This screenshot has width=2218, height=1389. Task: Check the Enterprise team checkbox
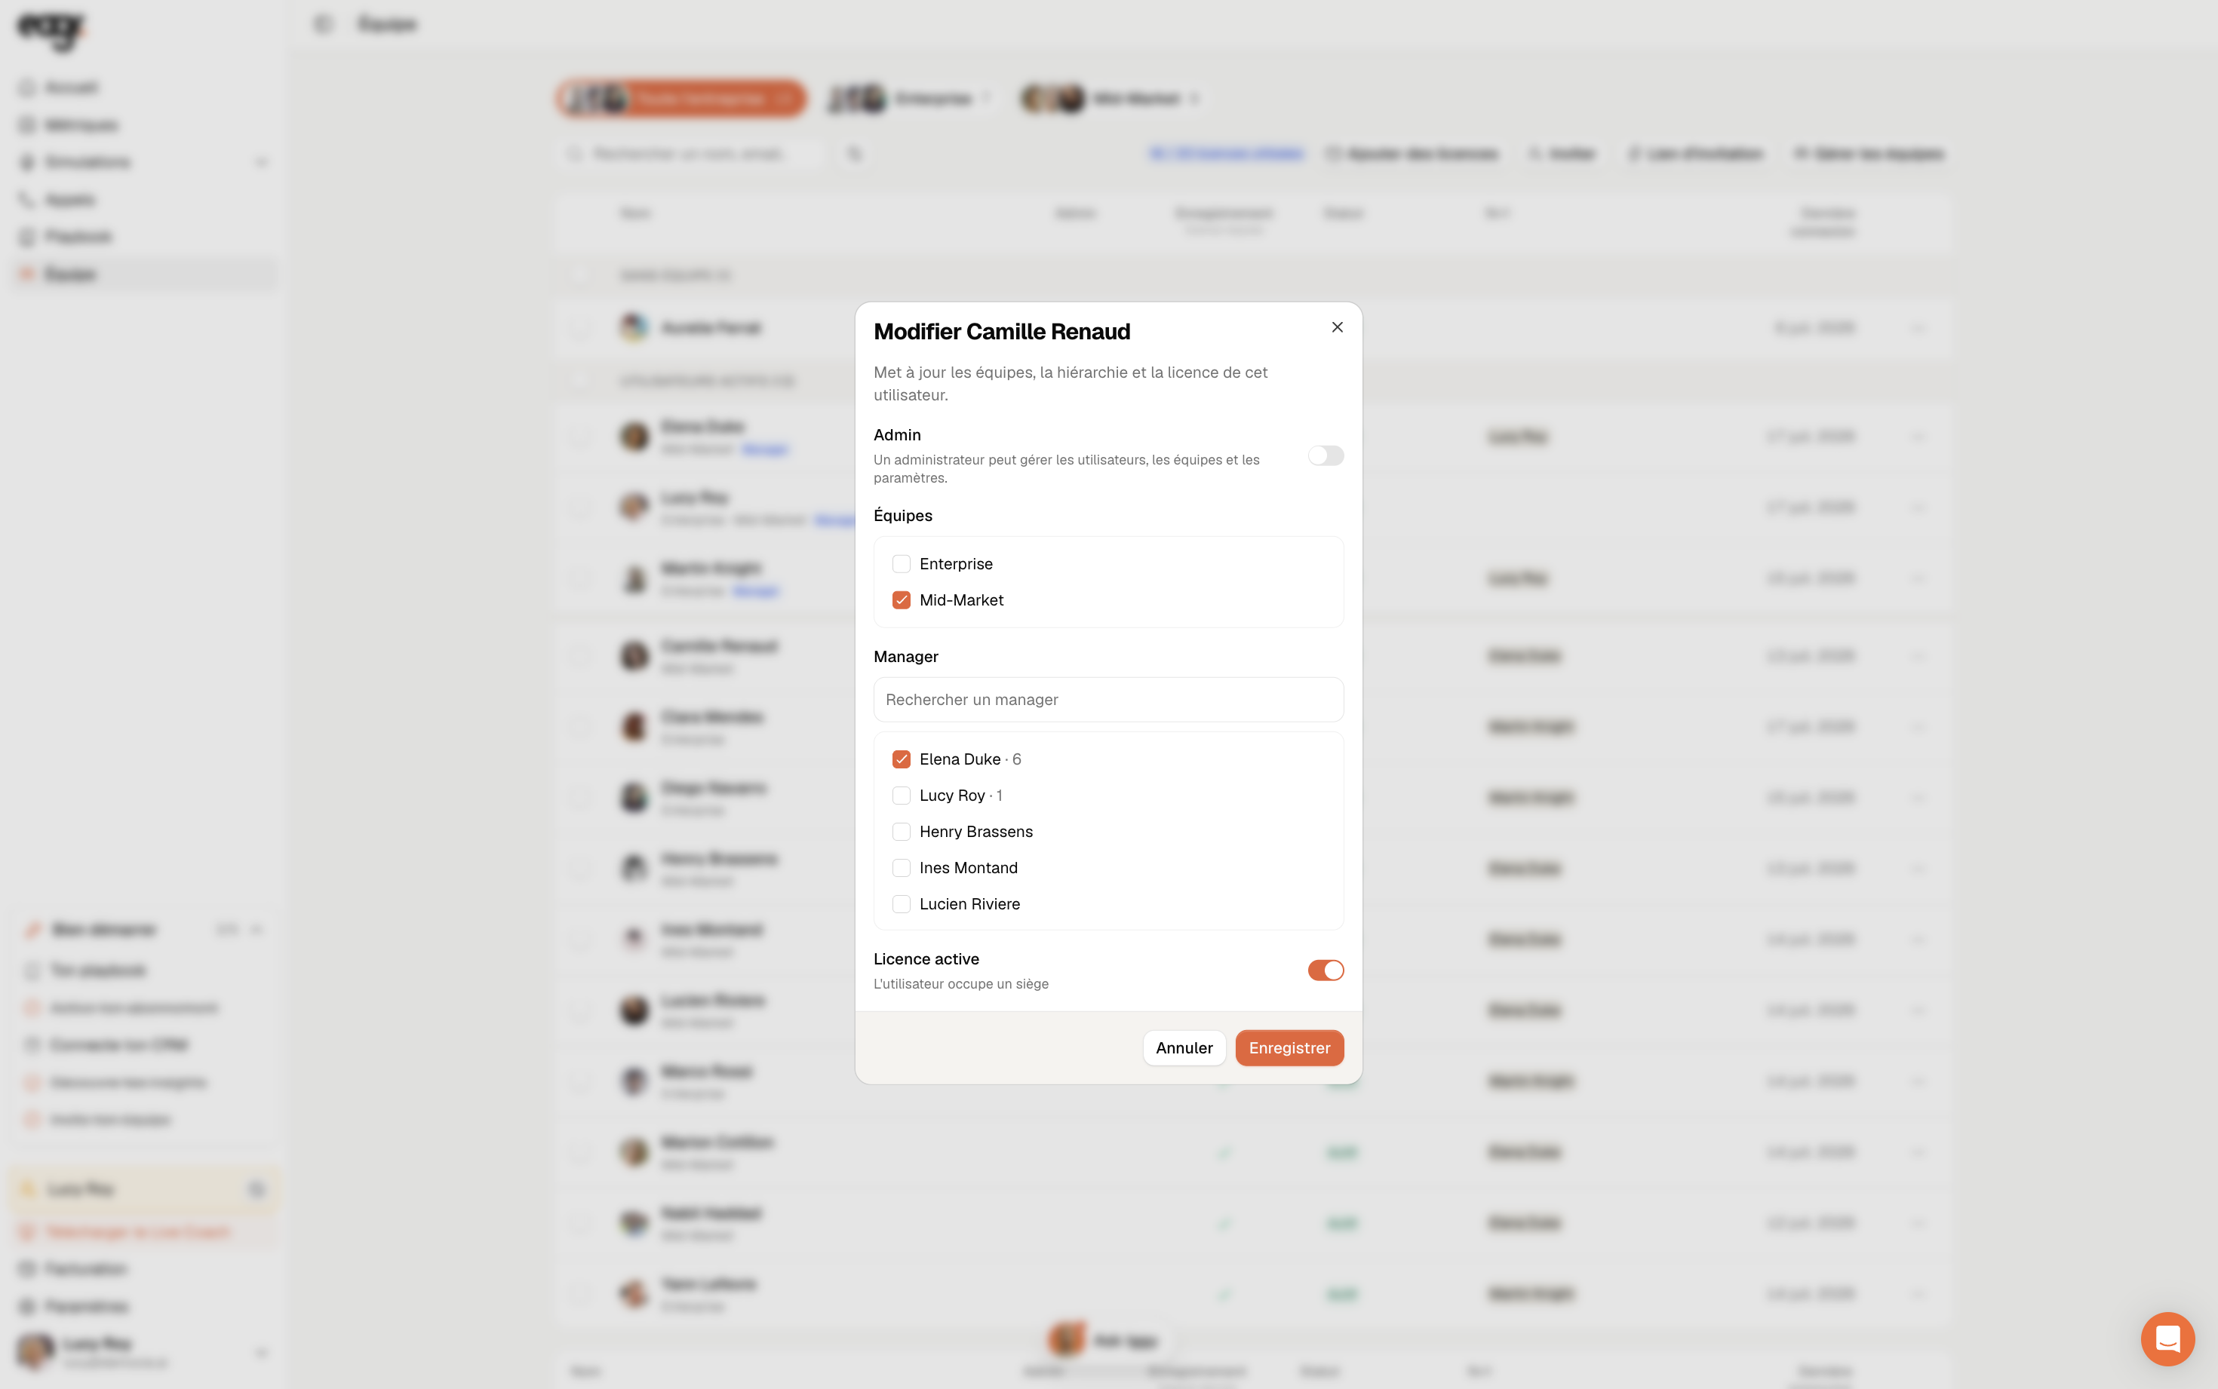click(902, 564)
